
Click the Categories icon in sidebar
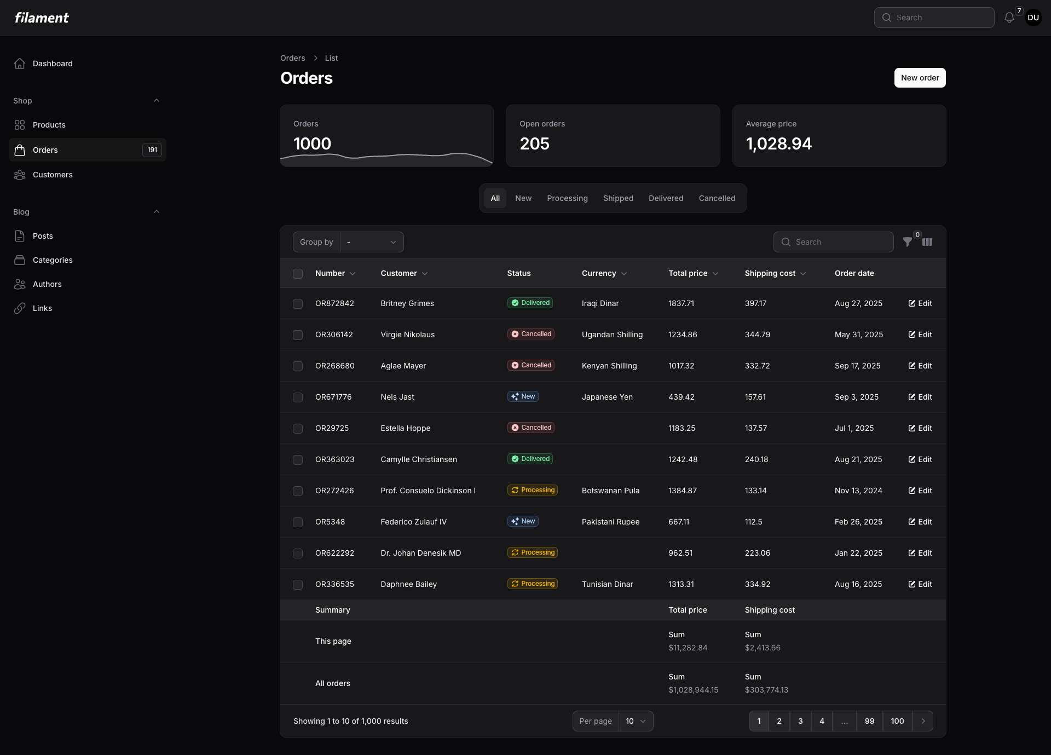[20, 260]
